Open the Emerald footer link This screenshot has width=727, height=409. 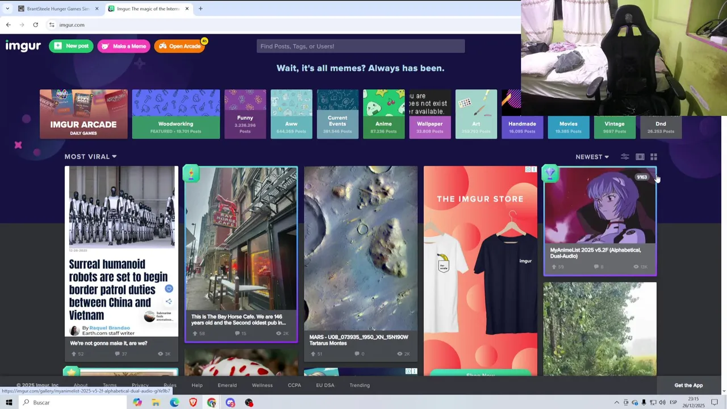[x=227, y=385]
